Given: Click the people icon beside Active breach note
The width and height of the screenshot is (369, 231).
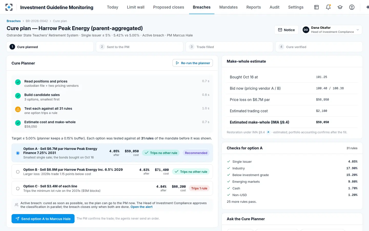Looking at the screenshot, I should pyautogui.click(x=16, y=205).
